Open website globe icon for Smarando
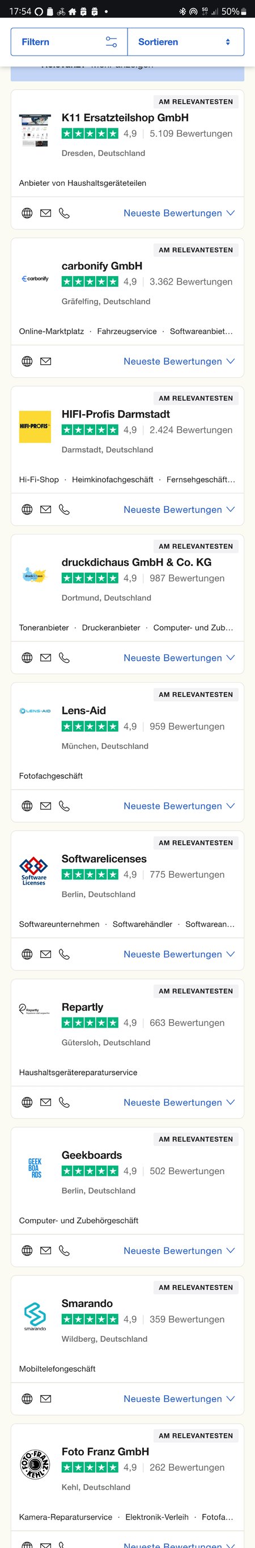The width and height of the screenshot is (255, 1548). (x=27, y=1399)
